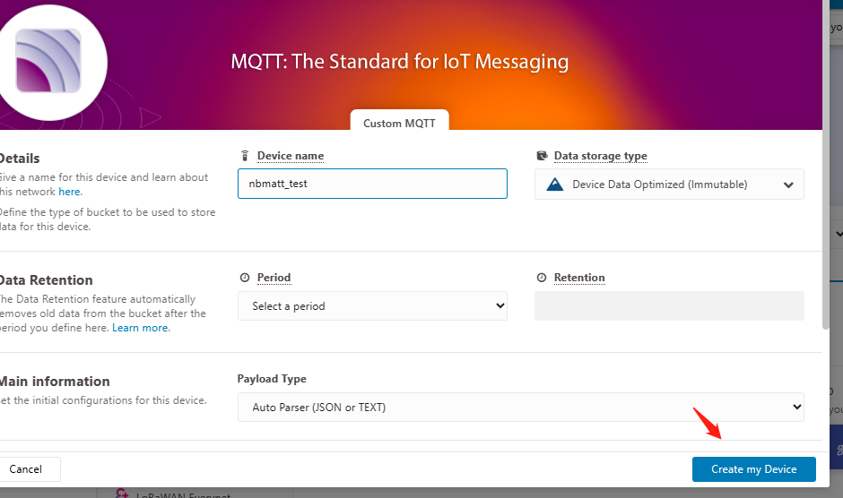Click the MQTT network logo icon
Viewport: 843px width, 498px height.
point(48,61)
